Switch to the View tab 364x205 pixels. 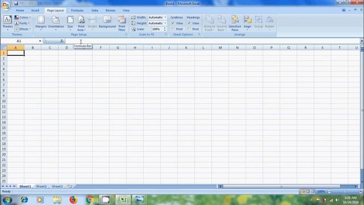(126, 10)
